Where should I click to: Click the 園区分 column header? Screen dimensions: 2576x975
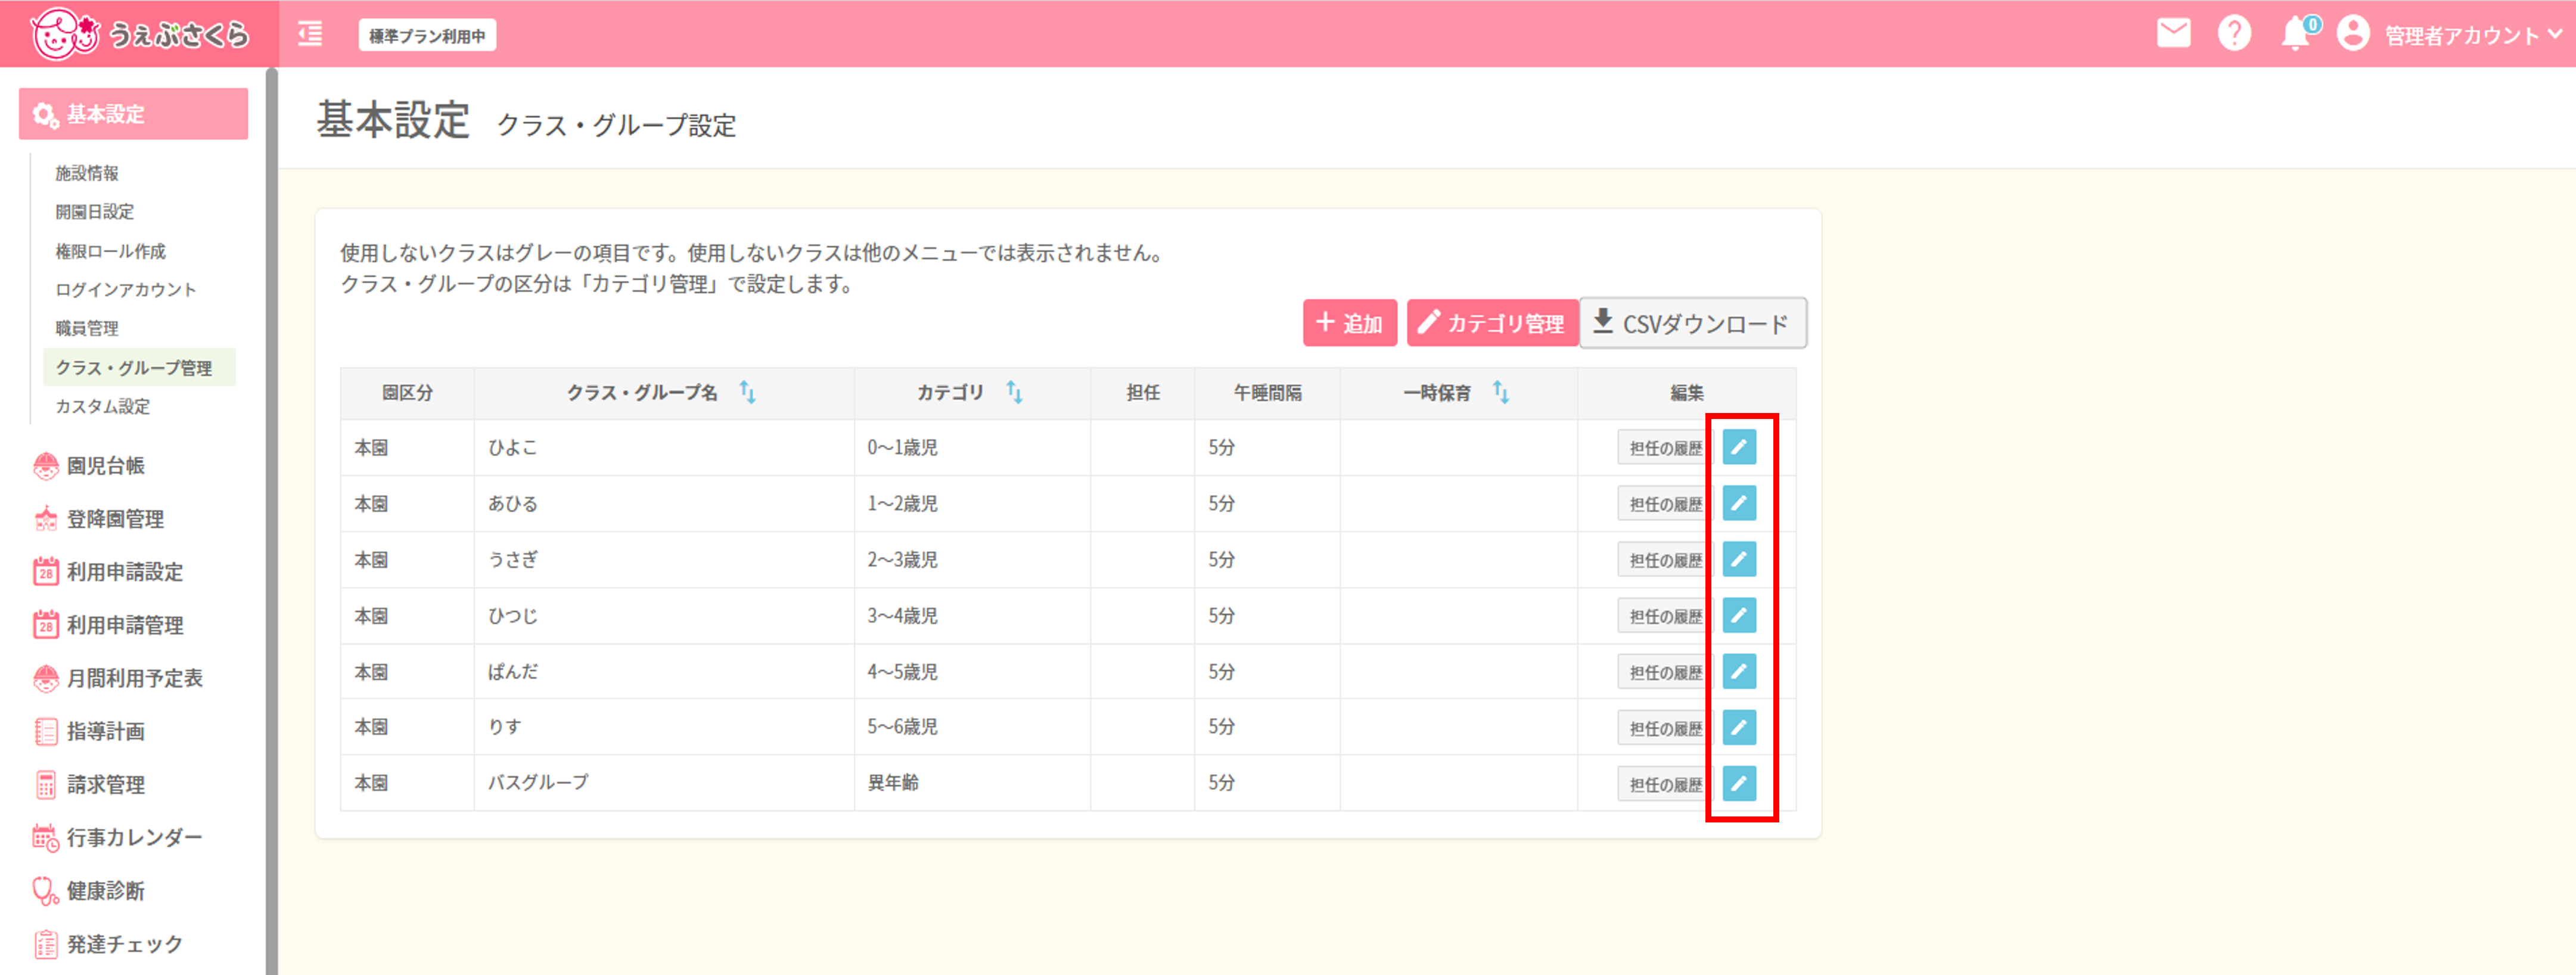pos(407,392)
